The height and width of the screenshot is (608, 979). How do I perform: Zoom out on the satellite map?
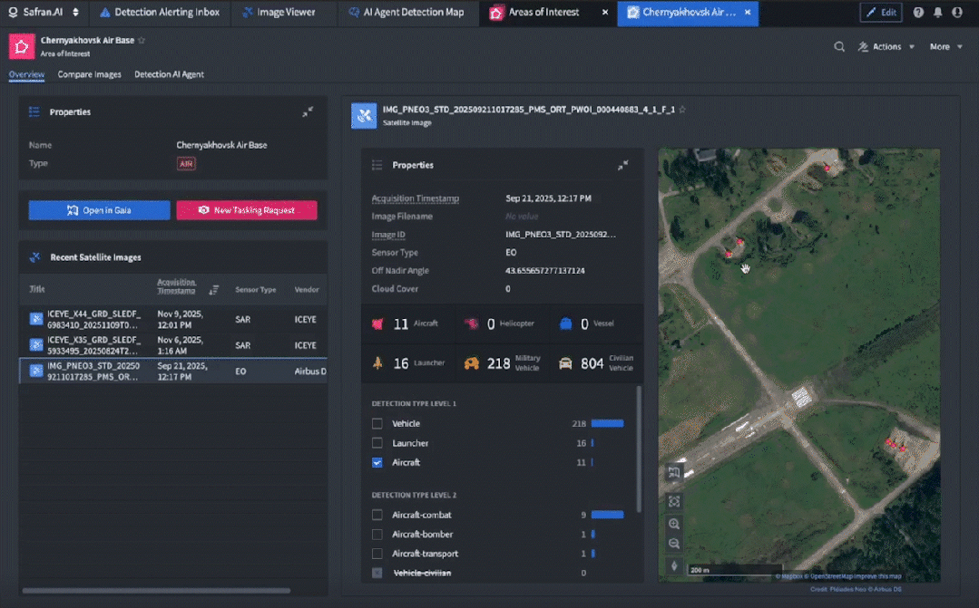tap(674, 544)
